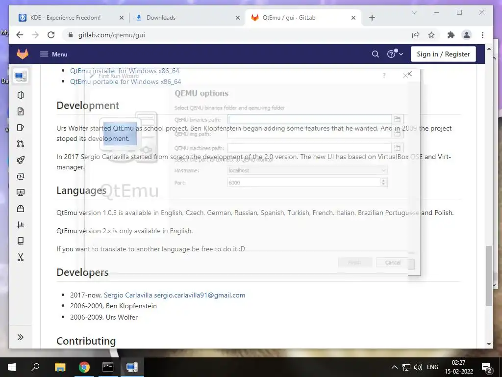Click the Contributing heading
The width and height of the screenshot is (502, 377).
click(x=86, y=341)
